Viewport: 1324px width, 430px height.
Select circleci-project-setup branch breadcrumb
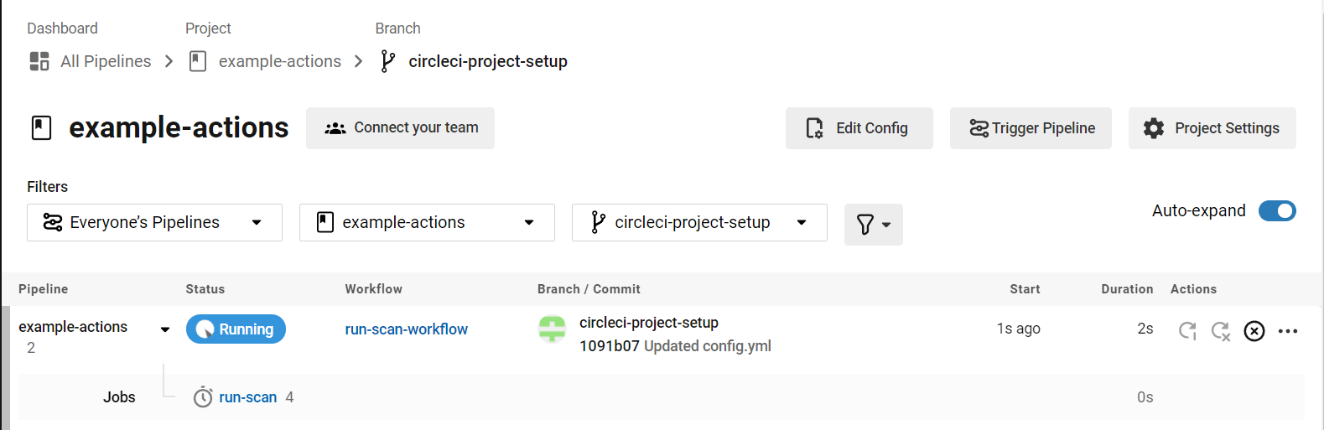488,61
